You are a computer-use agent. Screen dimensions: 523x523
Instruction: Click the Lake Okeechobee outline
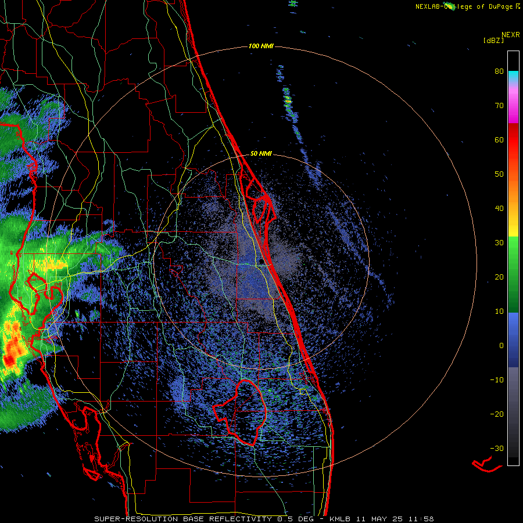[x=240, y=413]
